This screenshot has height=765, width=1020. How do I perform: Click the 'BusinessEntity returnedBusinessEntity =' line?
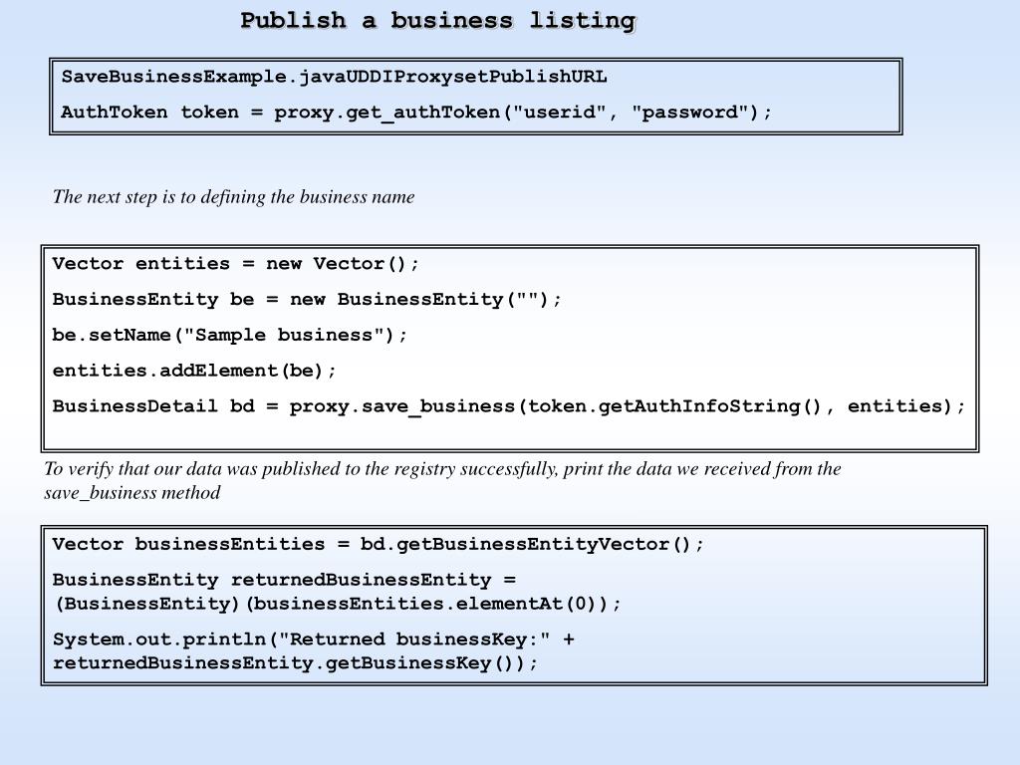coord(284,580)
